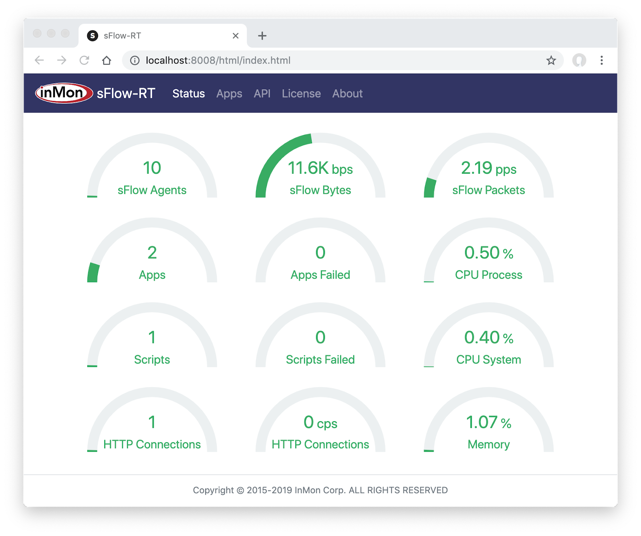Open the About page

point(347,94)
